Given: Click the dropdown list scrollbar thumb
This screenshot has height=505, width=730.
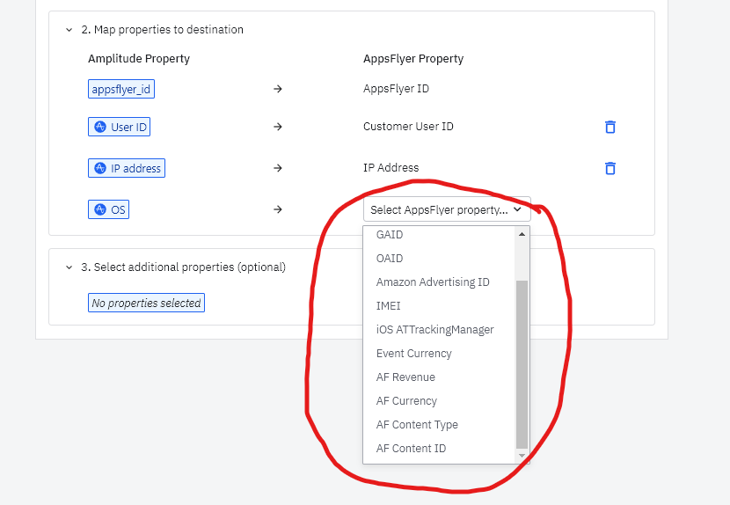Looking at the screenshot, I should click(522, 364).
